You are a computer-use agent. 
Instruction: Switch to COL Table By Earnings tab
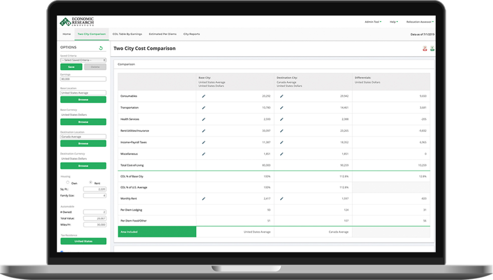127,34
